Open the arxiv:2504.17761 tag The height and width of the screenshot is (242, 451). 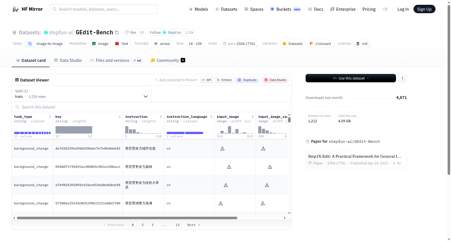(239, 44)
